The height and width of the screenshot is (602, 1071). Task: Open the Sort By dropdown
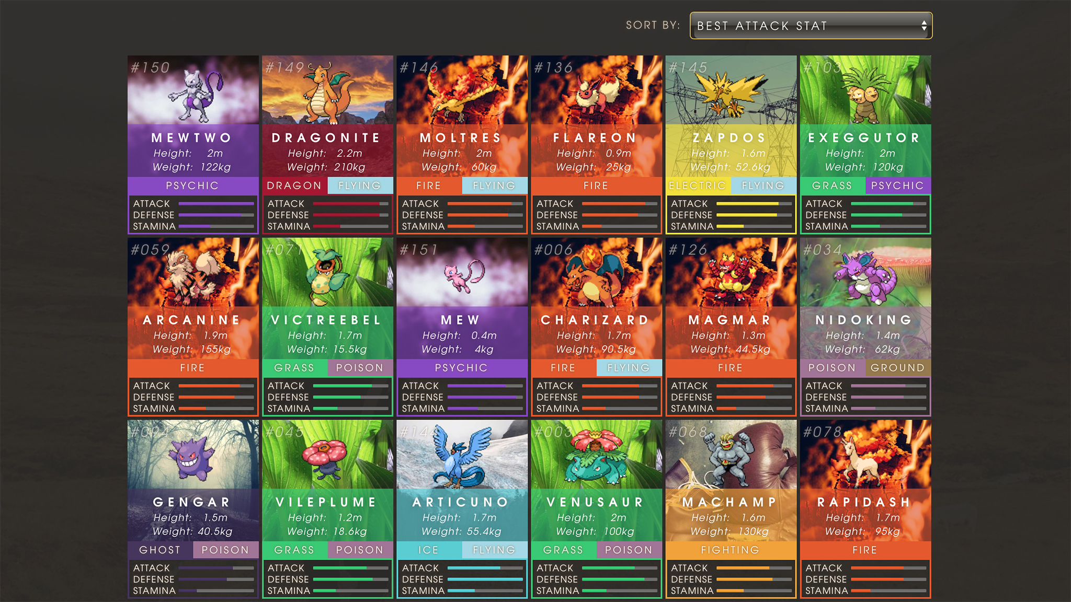tap(811, 26)
